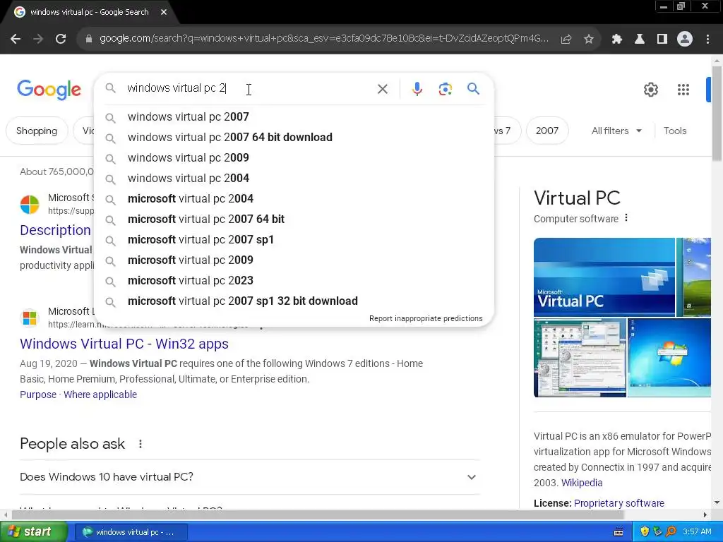This screenshot has height=542, width=723.
Task: Expand the All filters dropdown
Action: (x=616, y=131)
